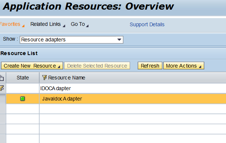Image resolution: width=226 pixels, height=143 pixels.
Task: Open the Support Details link
Action: point(147,24)
